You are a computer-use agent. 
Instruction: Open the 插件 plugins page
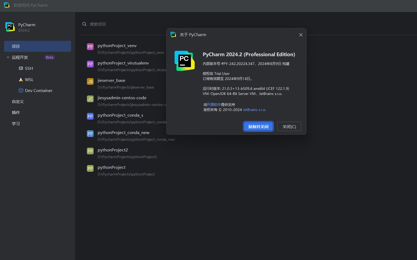click(16, 113)
